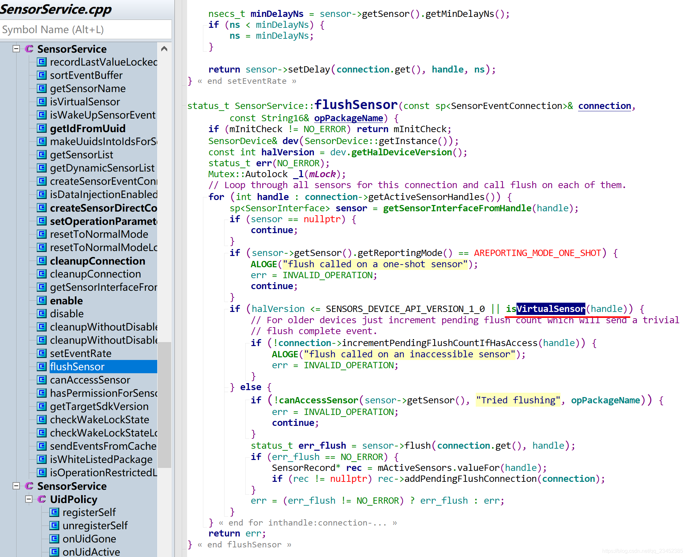686x557 pixels.
Task: Select disable in the symbol list
Action: (x=67, y=314)
